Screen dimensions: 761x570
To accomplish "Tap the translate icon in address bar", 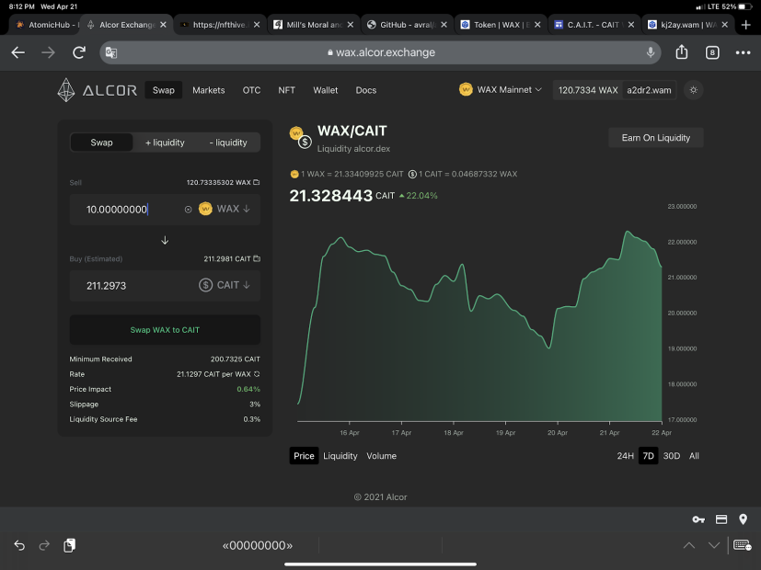I will (111, 52).
